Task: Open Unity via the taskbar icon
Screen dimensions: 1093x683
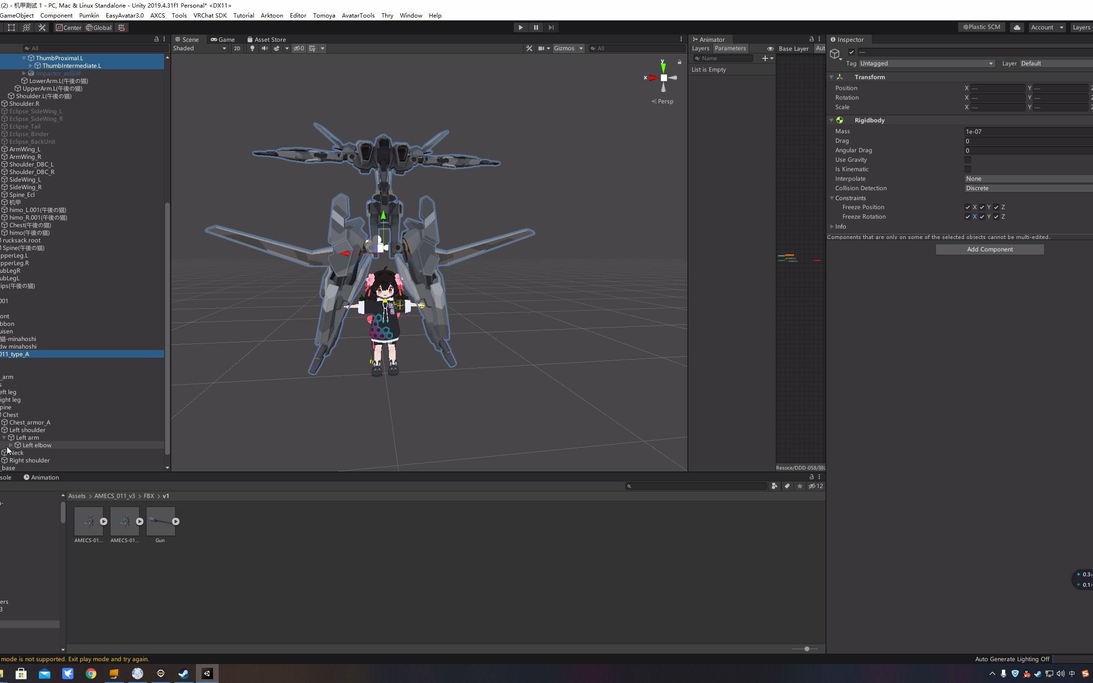Action: coord(207,674)
